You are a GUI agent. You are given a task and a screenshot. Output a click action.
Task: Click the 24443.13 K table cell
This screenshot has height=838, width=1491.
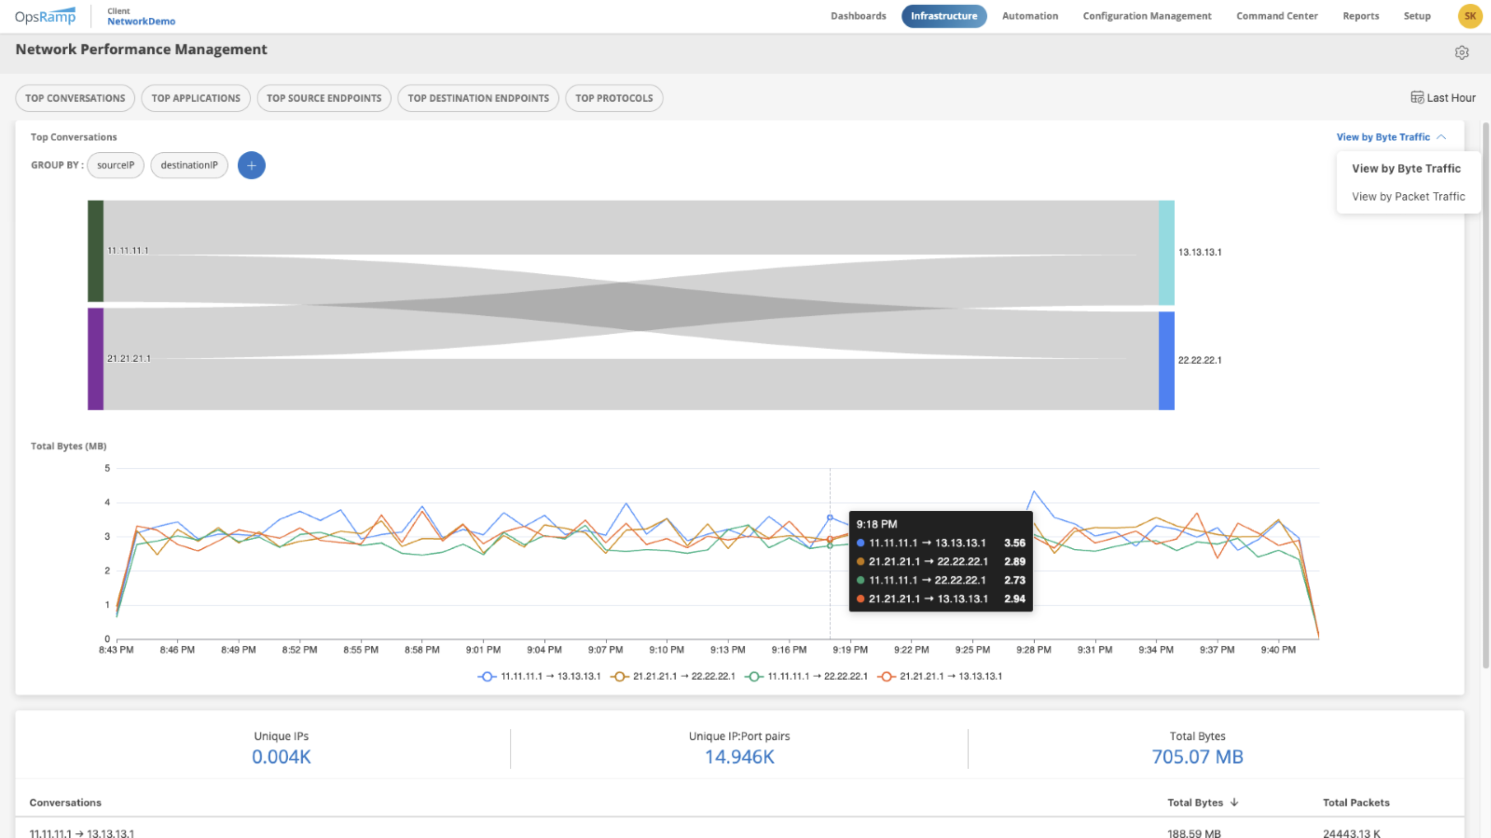(1351, 833)
